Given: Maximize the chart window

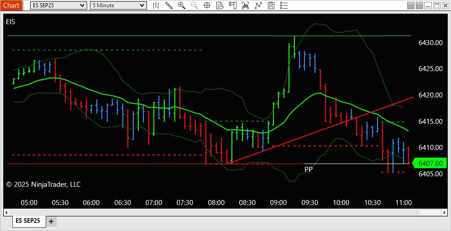Looking at the screenshot, I should point(436,5).
